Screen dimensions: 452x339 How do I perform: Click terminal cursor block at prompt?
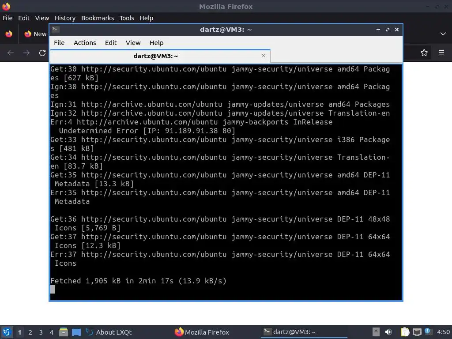[53, 290]
